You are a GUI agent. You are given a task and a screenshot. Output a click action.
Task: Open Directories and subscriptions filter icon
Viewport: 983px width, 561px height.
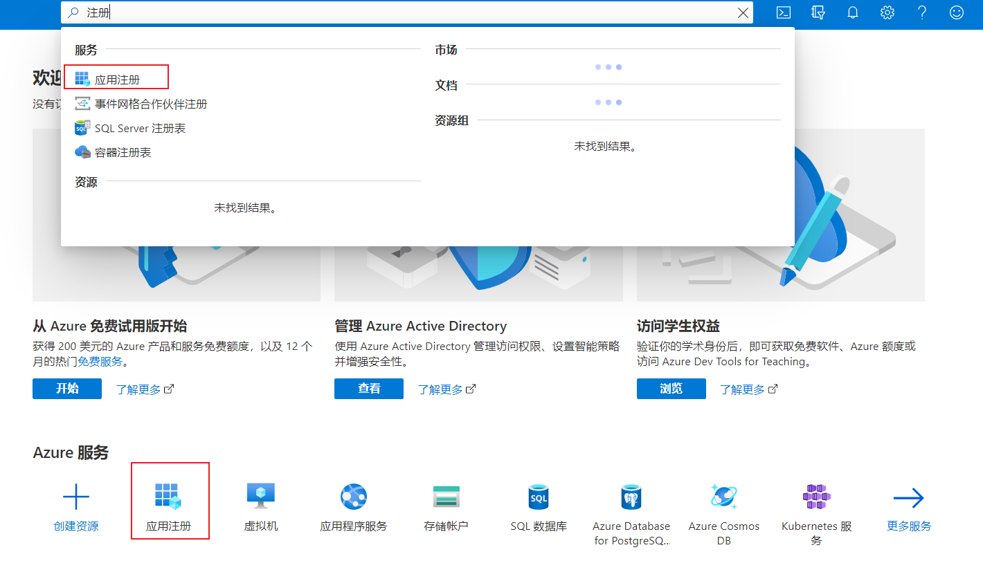(x=818, y=12)
